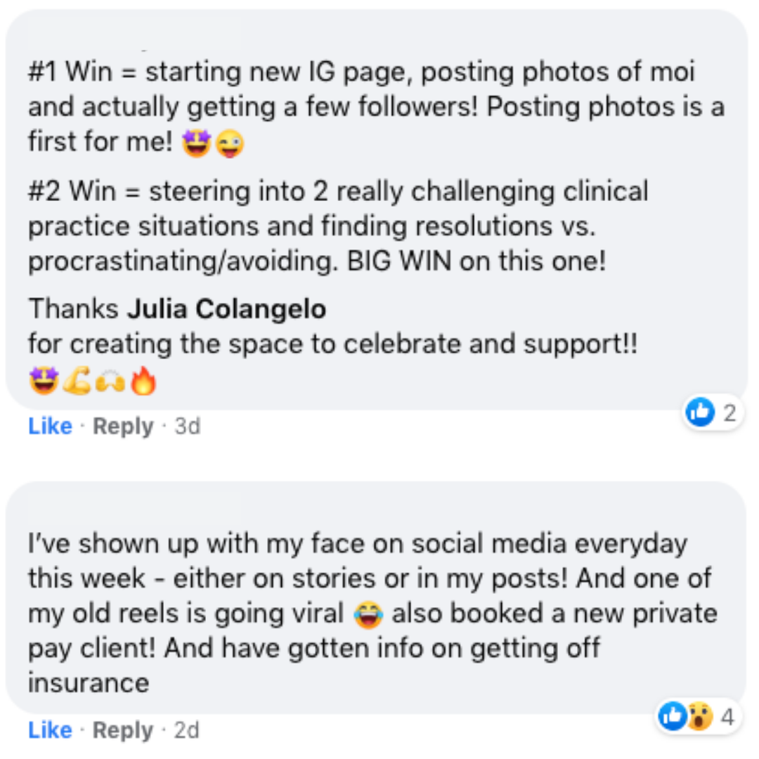Click the laughing-crying emoji after "going viral"
759x759 pixels.
(368, 615)
